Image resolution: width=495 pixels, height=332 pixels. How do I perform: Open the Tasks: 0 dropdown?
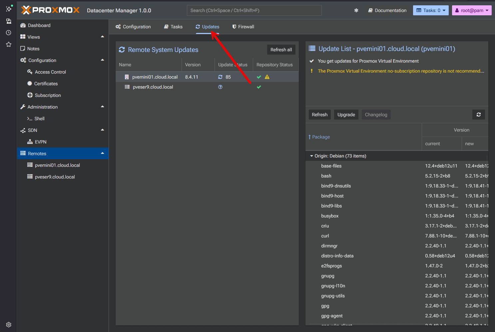(430, 10)
